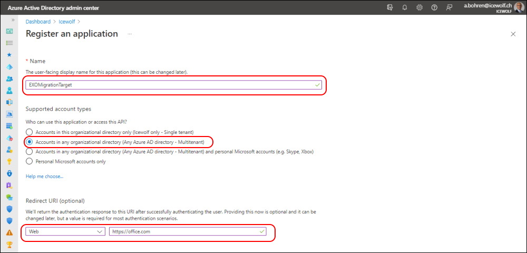This screenshot has height=253, width=527.
Task: Click the a.bohren@icewolf.ch account name
Action: click(487, 5)
